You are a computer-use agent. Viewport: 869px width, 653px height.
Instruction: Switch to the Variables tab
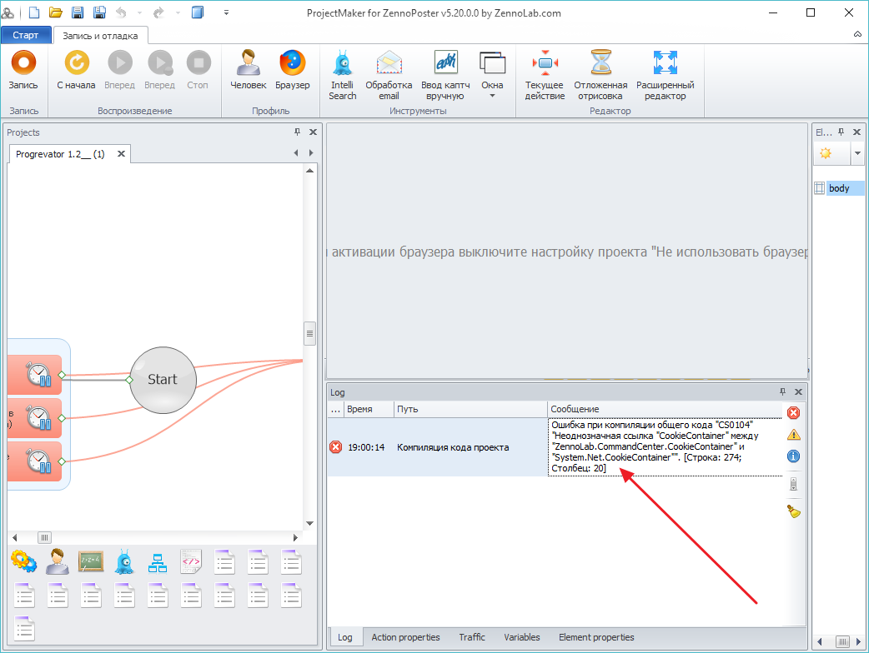521,637
